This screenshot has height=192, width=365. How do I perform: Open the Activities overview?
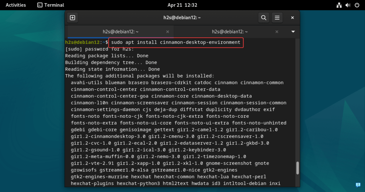click(x=16, y=5)
